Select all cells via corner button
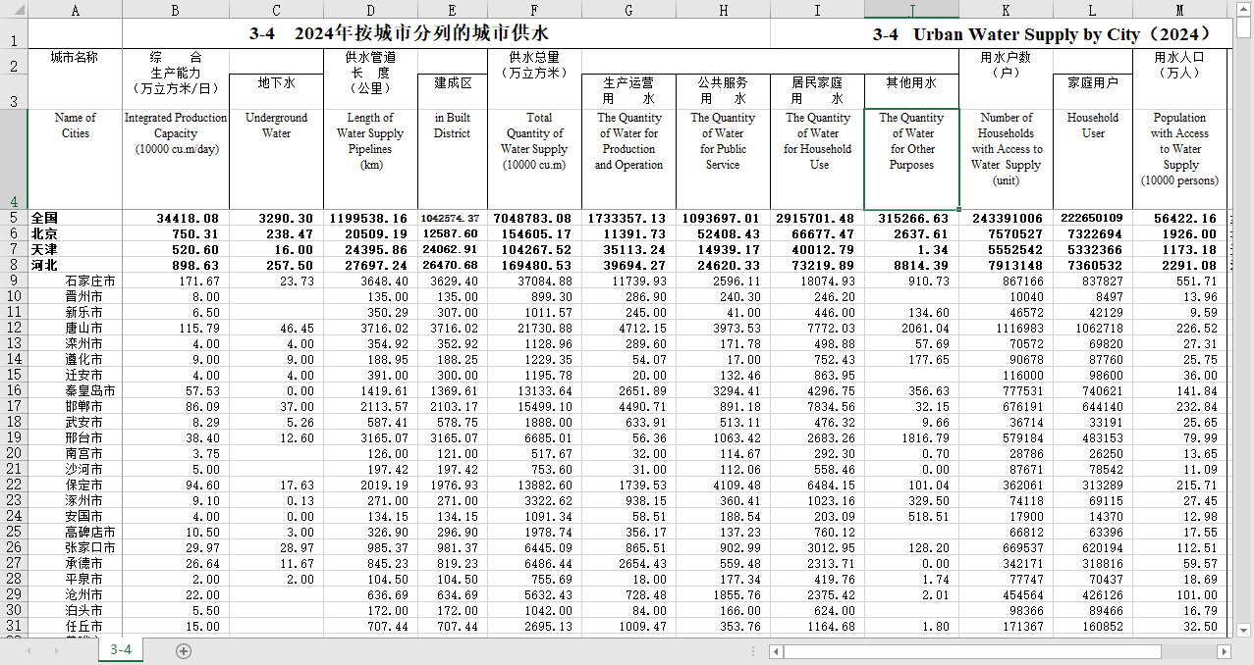Viewport: 1254px width, 665px height. 14,8
